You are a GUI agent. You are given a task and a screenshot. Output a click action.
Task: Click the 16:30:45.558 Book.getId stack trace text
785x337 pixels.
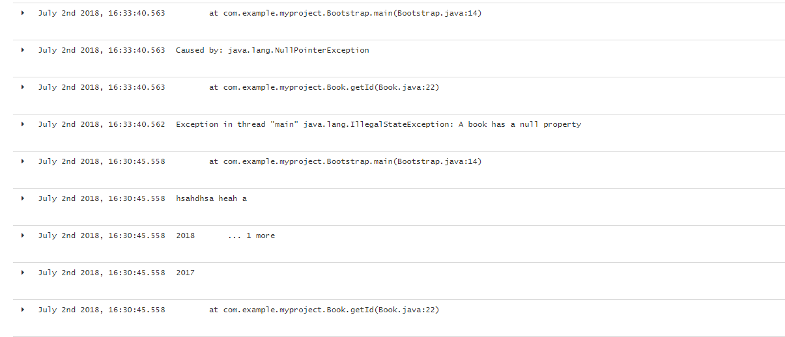coord(324,310)
